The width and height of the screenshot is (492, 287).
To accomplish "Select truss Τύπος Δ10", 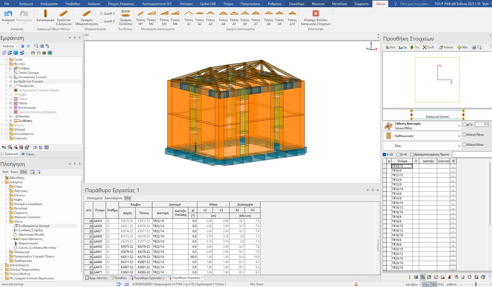I will click(x=292, y=14).
